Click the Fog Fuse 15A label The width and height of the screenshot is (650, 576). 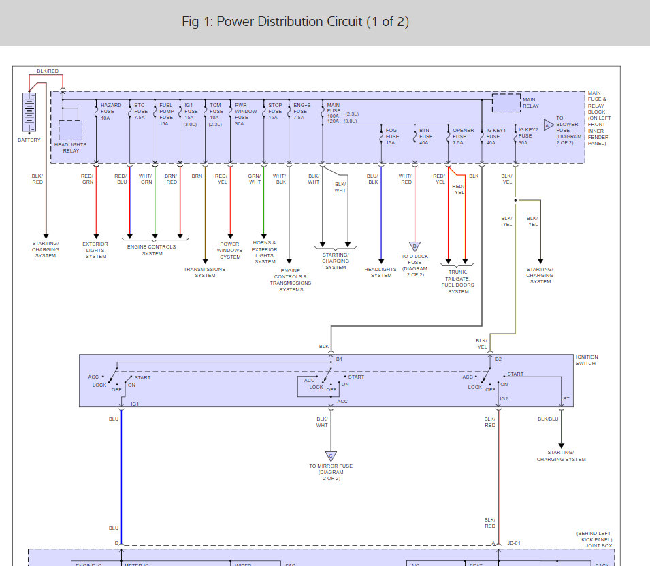tap(392, 136)
